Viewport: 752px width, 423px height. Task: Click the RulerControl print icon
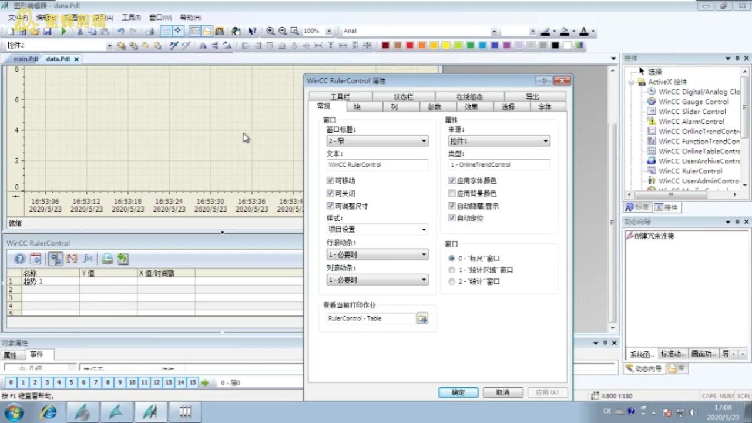(107, 258)
